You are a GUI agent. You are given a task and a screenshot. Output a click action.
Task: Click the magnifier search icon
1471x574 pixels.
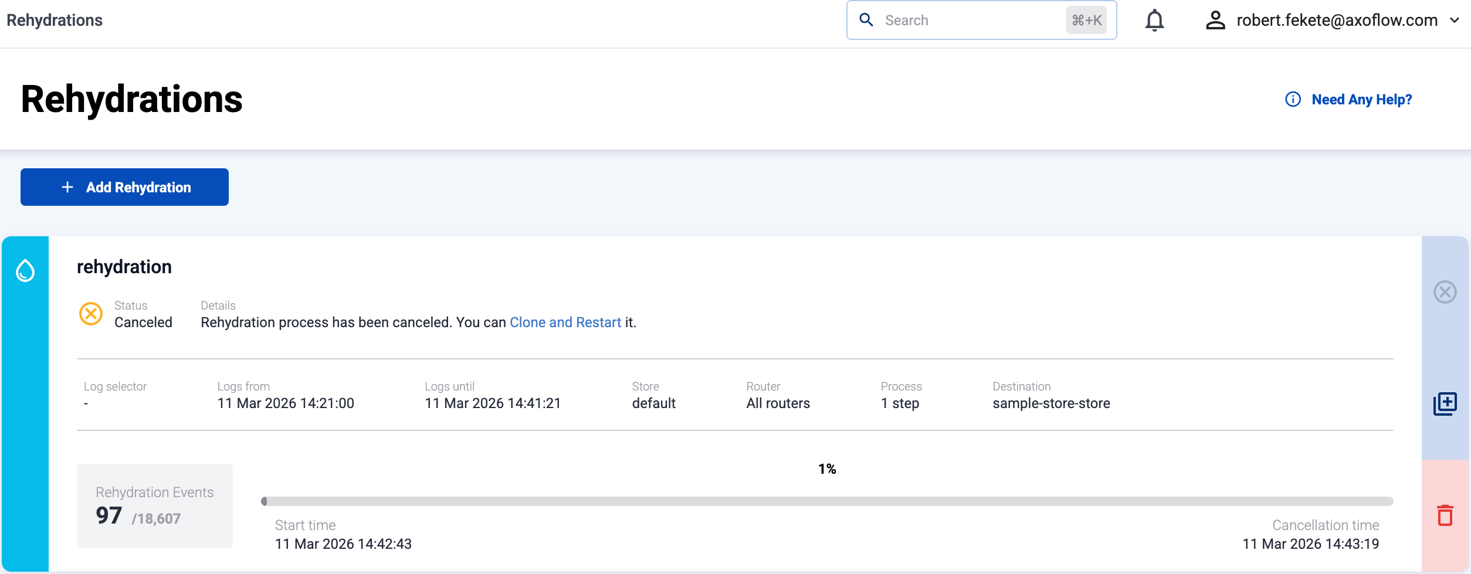866,21
